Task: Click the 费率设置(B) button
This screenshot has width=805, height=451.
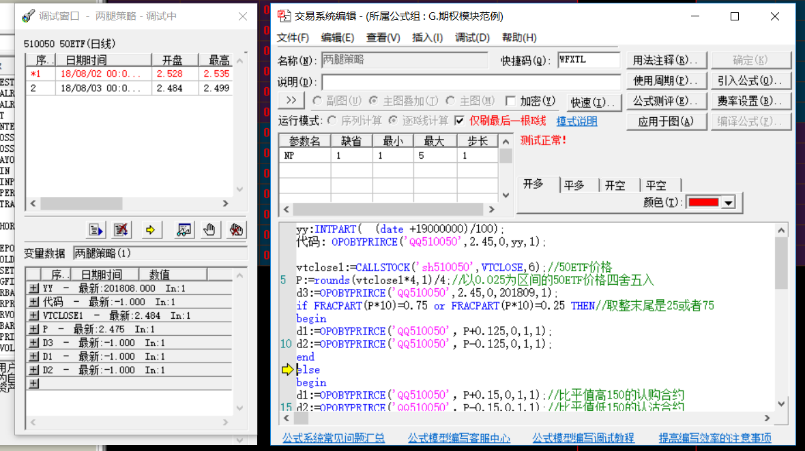Action: tap(750, 102)
